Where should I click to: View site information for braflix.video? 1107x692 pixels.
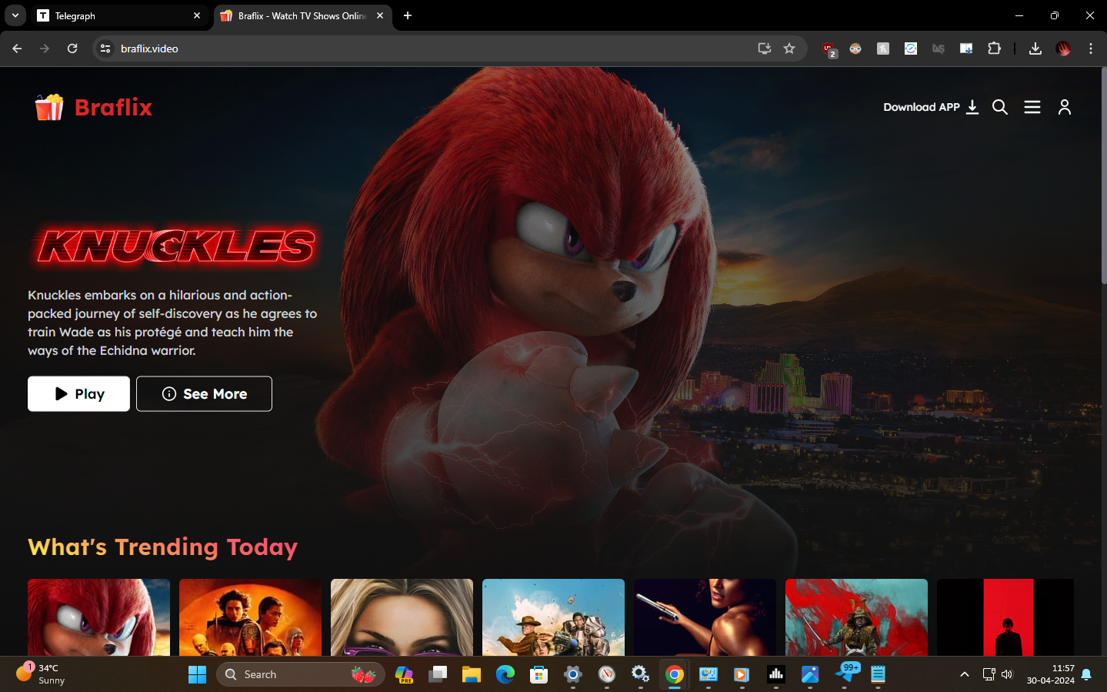tap(105, 48)
